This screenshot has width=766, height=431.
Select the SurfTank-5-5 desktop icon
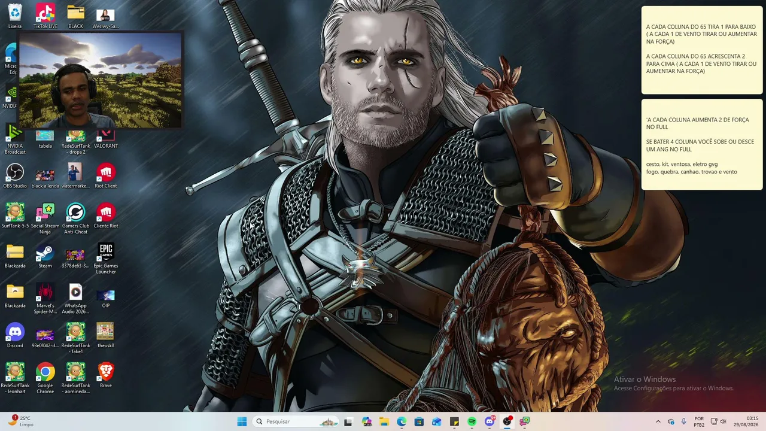(x=15, y=216)
